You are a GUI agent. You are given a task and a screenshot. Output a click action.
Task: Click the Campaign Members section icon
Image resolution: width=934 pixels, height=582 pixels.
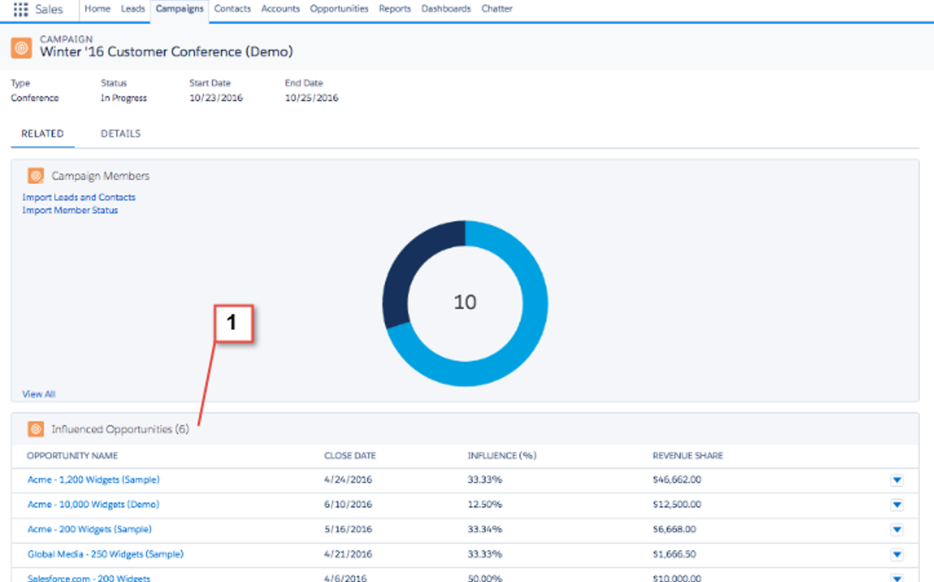point(36,176)
